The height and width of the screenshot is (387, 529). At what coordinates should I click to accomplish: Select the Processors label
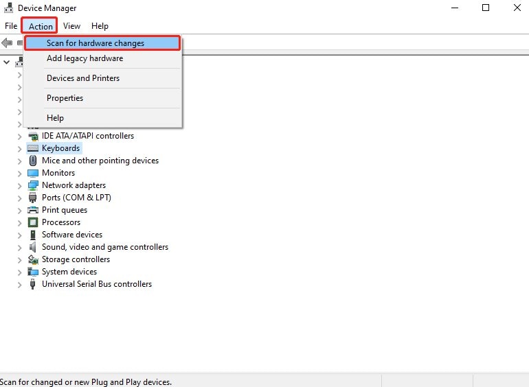click(61, 222)
